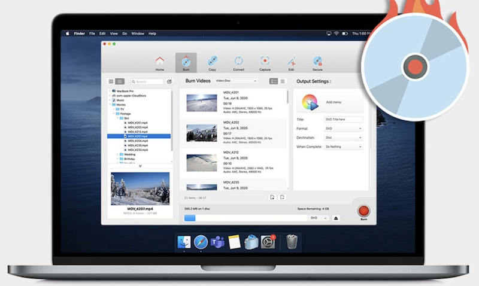Open the Convert tool

tap(238, 62)
